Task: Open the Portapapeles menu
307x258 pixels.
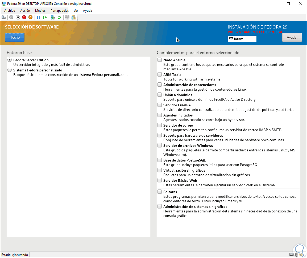Action: pyautogui.click(x=60, y=11)
